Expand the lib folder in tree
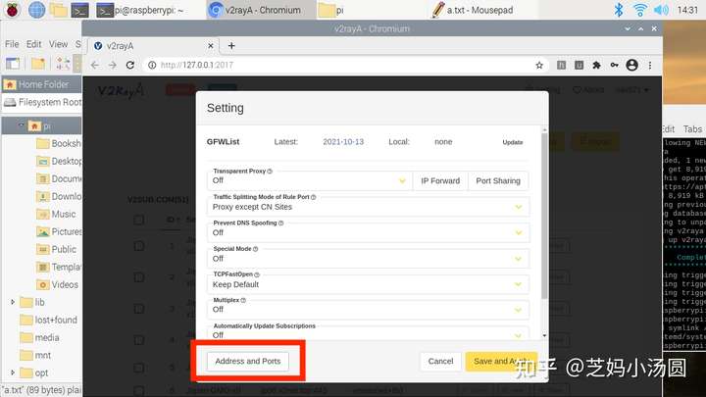Viewport: 706px width, 397px height. pos(13,302)
